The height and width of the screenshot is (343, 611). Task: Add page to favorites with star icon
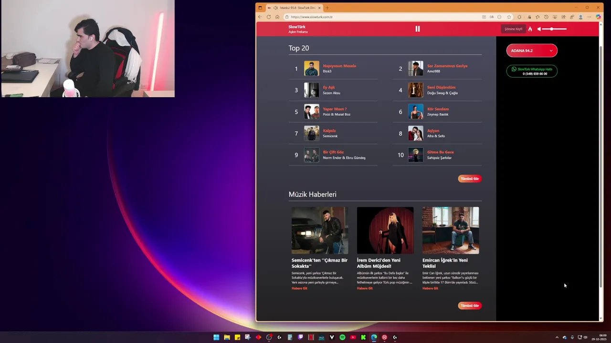509,17
